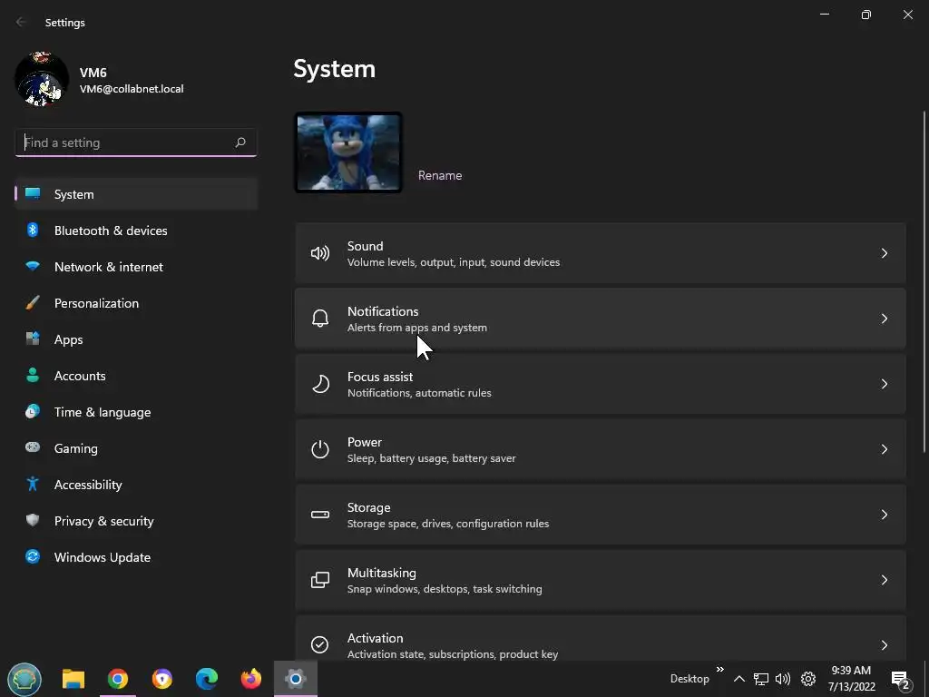Open Windows Update category
Screen dimensions: 929x697
tap(136, 557)
